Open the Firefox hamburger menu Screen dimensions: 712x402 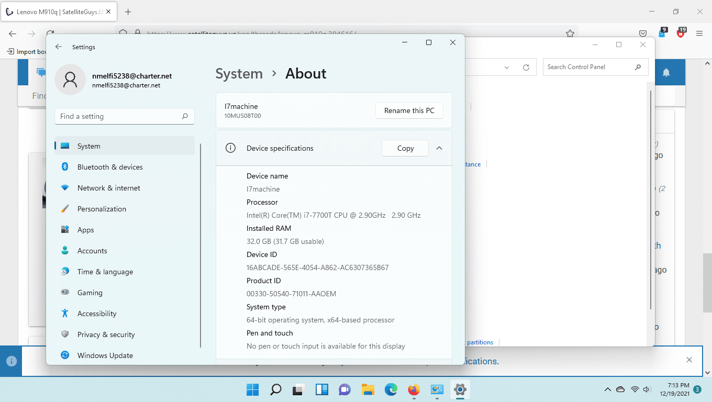pos(699,33)
